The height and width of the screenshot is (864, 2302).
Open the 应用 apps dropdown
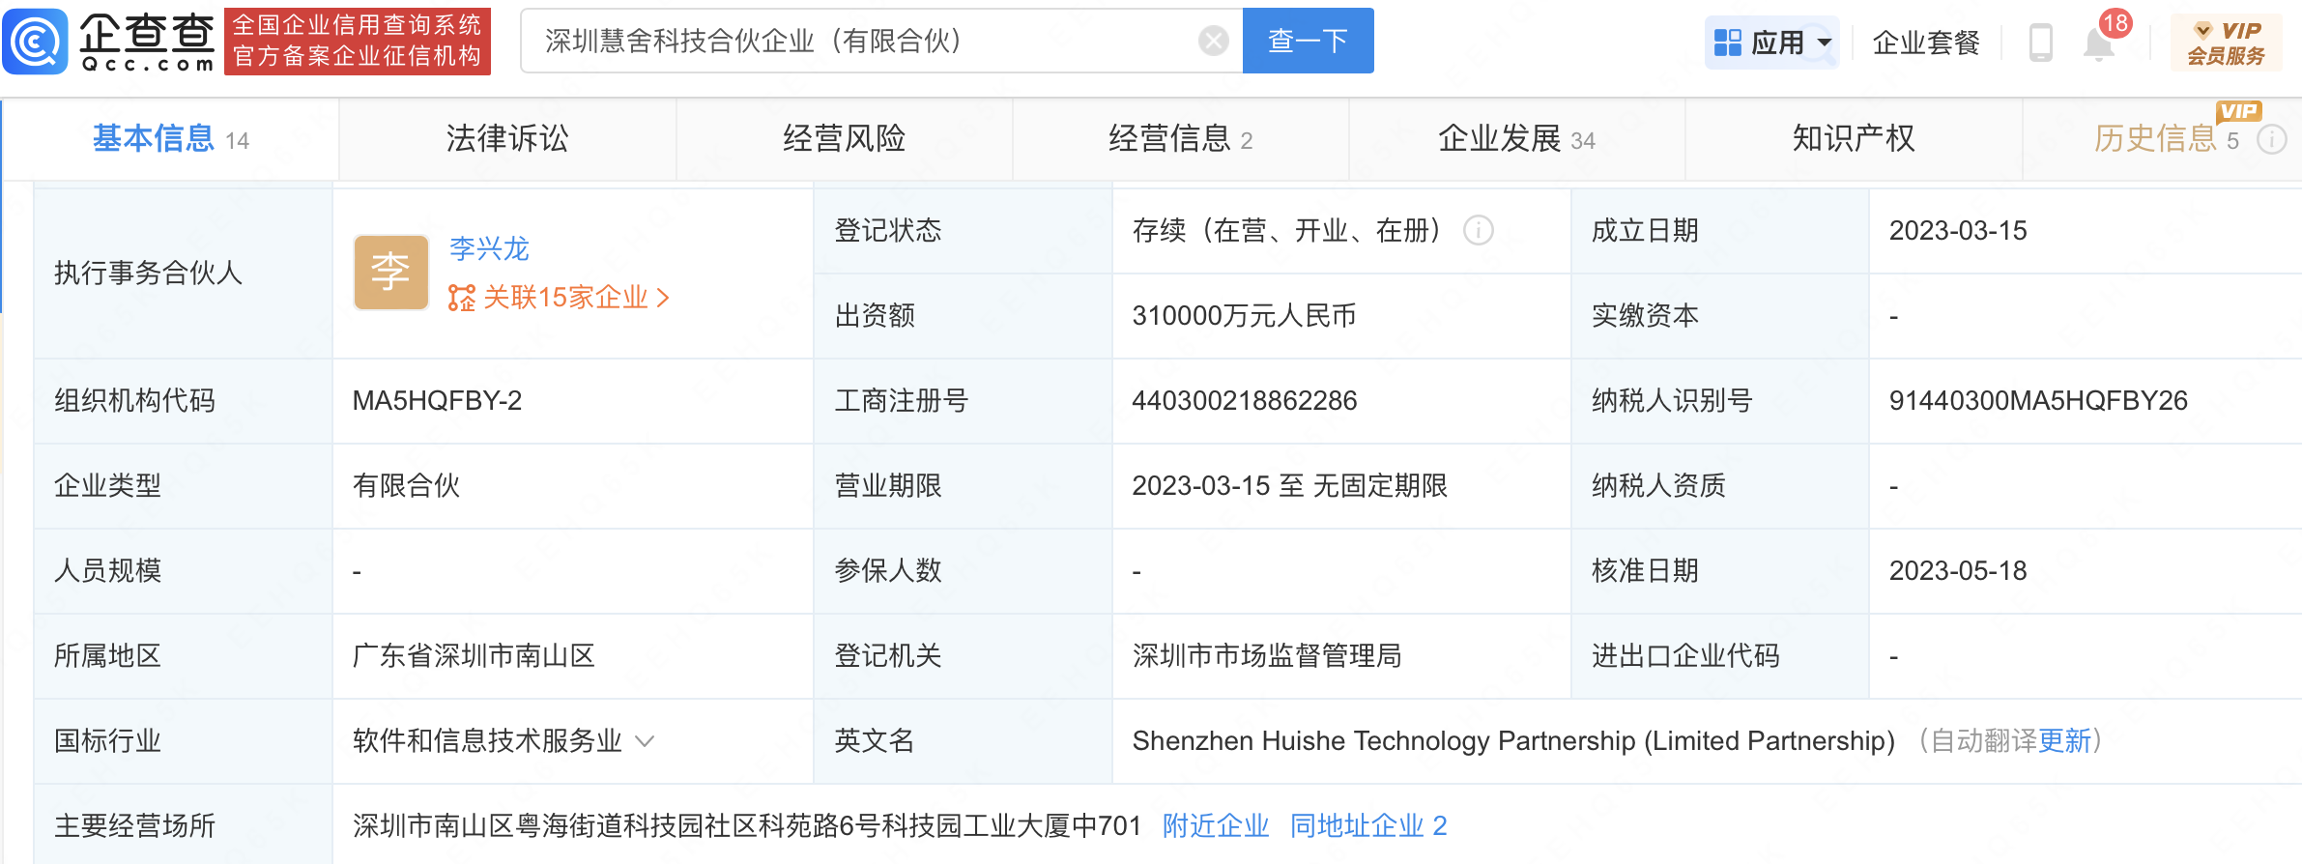[x=1772, y=43]
